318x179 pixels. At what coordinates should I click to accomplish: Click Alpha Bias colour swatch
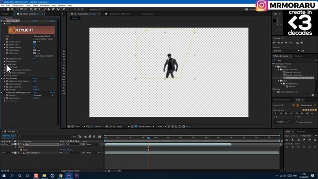pos(34,53)
